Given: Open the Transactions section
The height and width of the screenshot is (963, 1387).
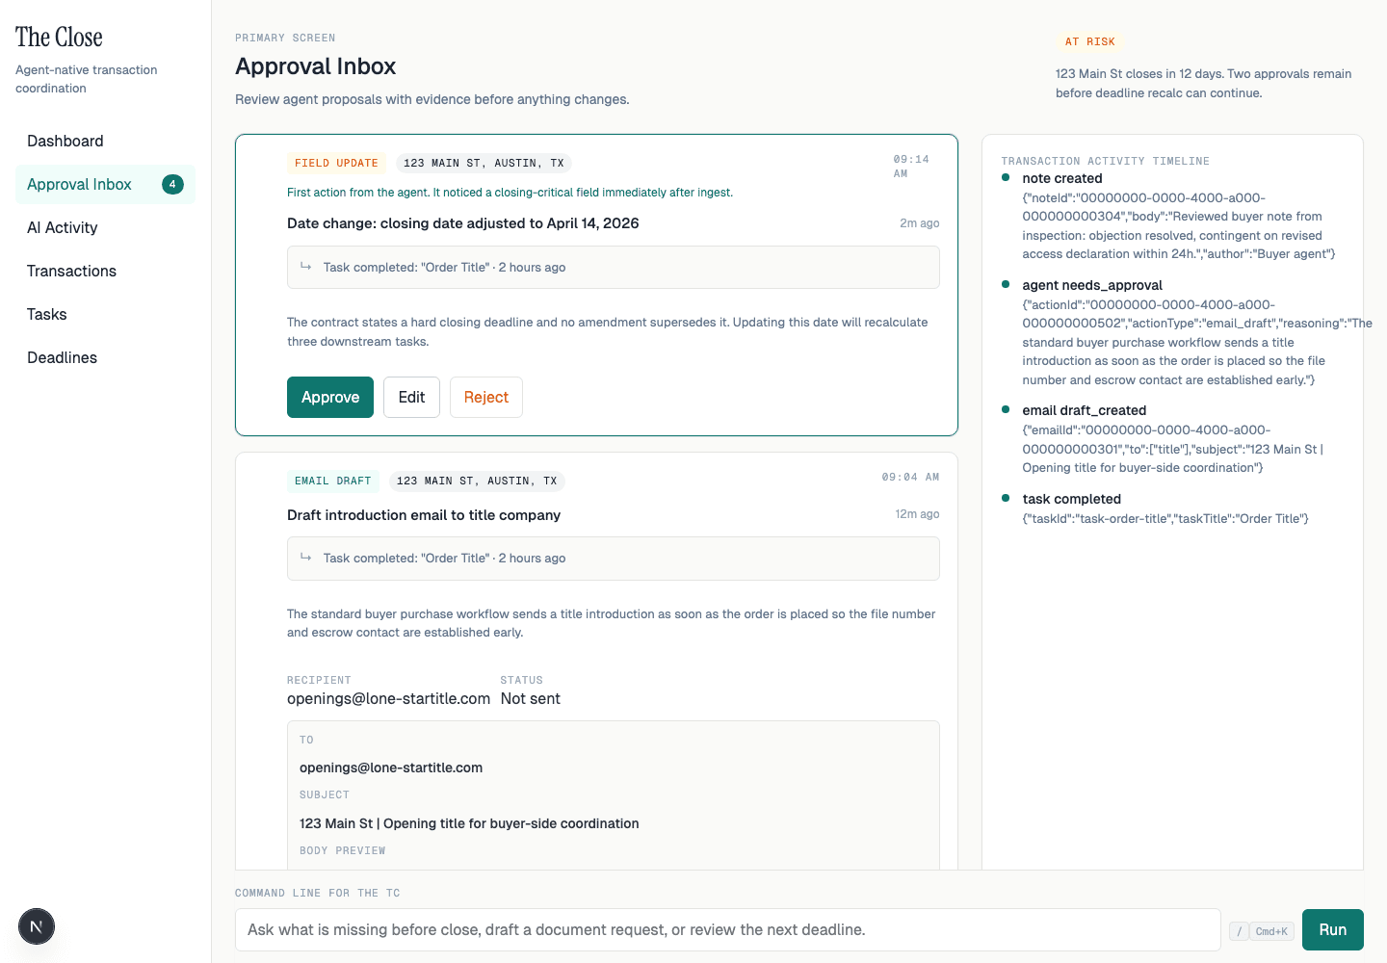Looking at the screenshot, I should click(71, 271).
